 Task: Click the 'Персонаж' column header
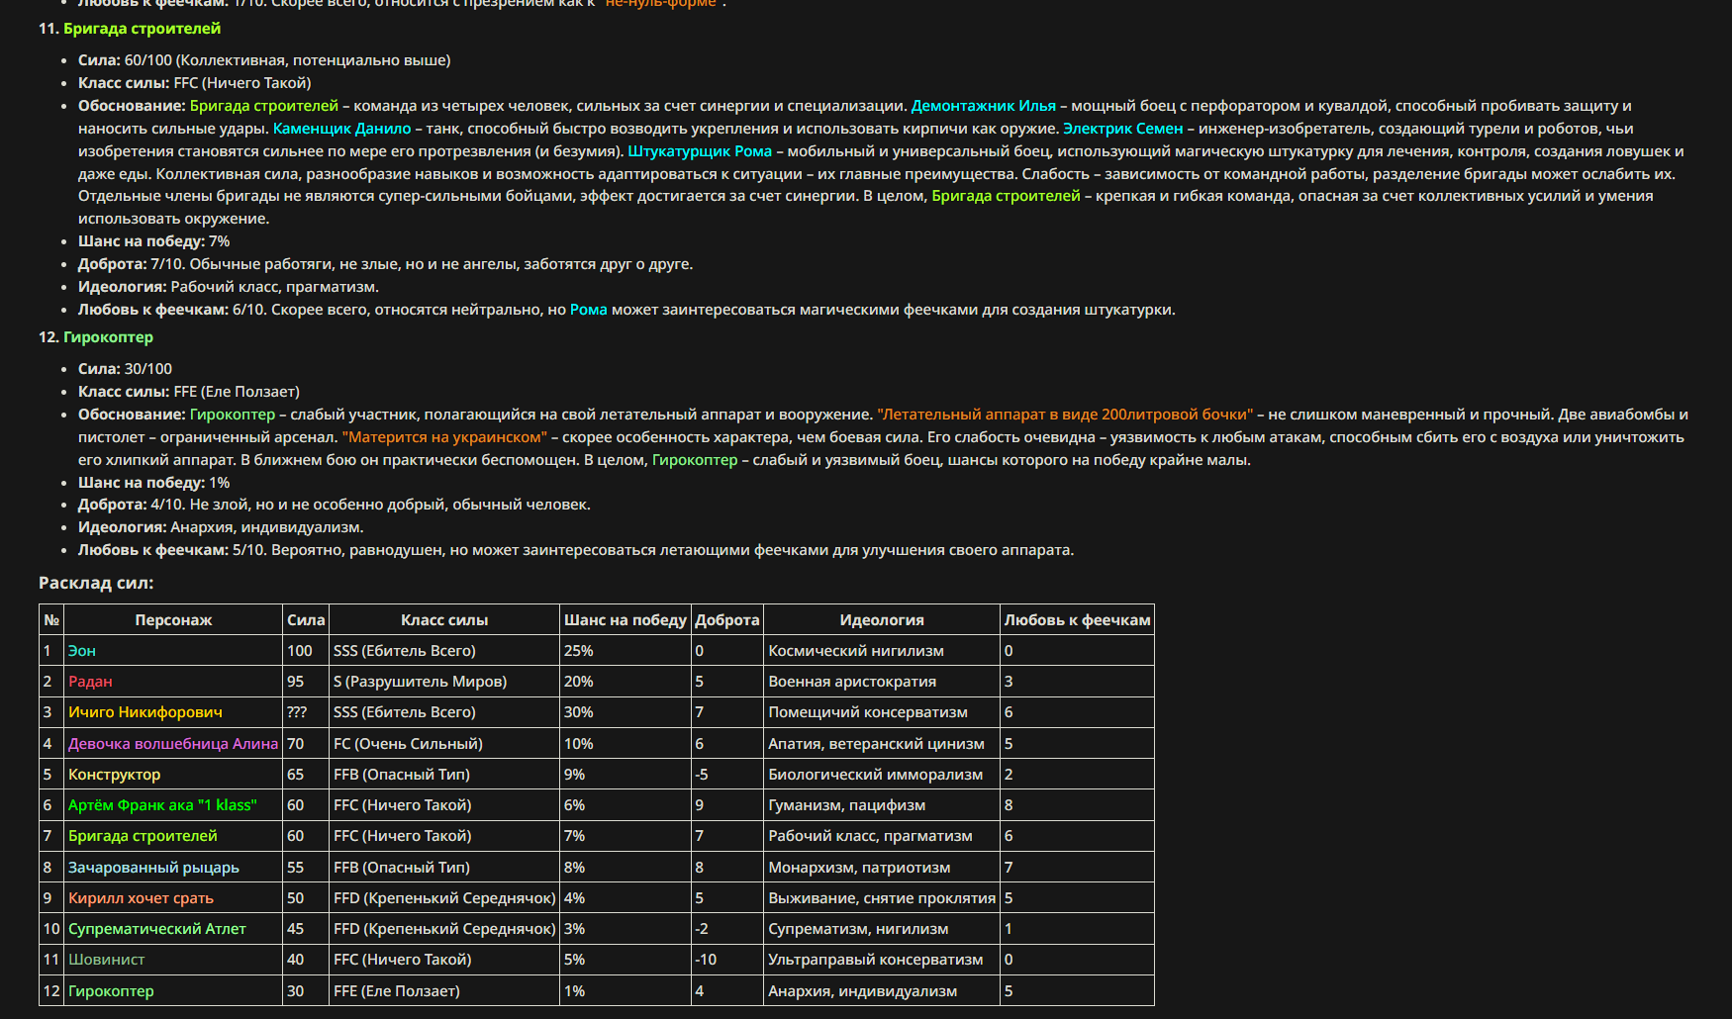[x=173, y=620]
